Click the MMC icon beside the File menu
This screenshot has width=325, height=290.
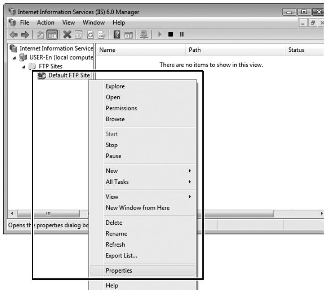tap(12, 22)
